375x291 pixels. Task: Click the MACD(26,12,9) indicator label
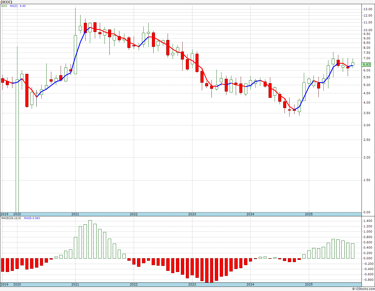click(11, 218)
